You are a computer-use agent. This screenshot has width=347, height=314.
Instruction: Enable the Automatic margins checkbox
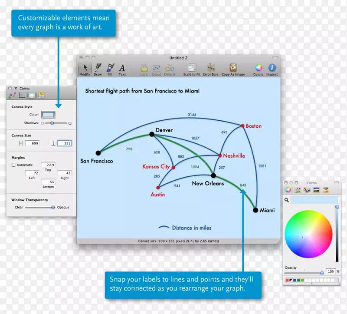pos(13,165)
